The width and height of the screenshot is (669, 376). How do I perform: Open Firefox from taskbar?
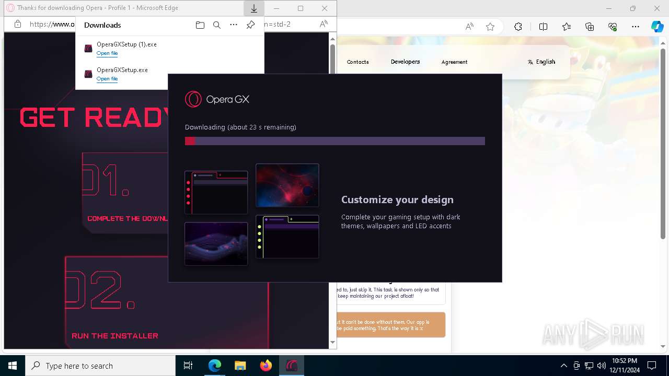tap(266, 366)
